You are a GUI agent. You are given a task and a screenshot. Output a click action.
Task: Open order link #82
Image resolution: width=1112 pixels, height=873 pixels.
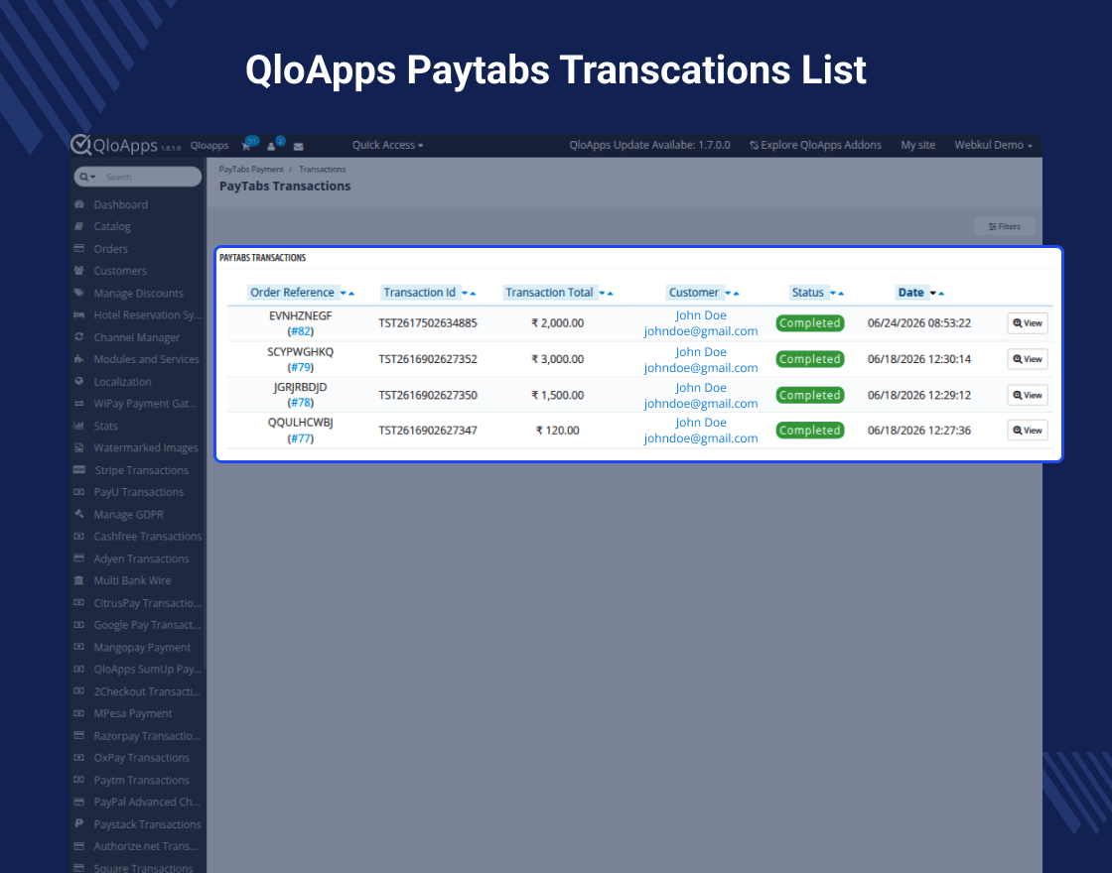[x=301, y=331]
